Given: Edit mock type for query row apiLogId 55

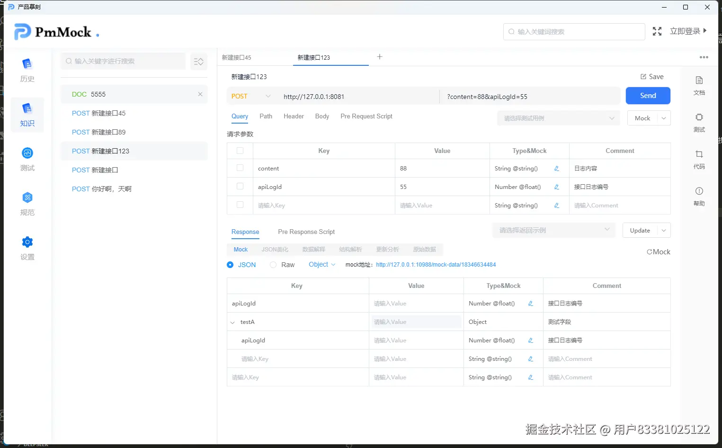Looking at the screenshot, I should [x=557, y=187].
